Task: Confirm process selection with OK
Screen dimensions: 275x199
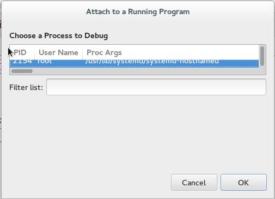Action: point(243,183)
